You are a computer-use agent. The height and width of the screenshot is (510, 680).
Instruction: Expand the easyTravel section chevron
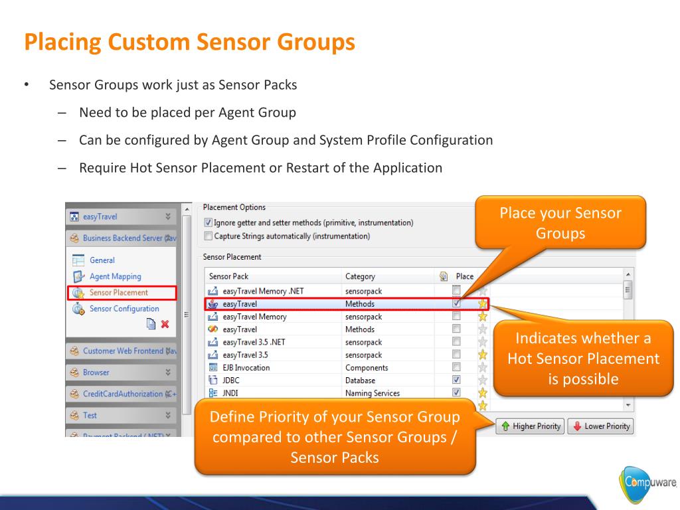[x=168, y=216]
